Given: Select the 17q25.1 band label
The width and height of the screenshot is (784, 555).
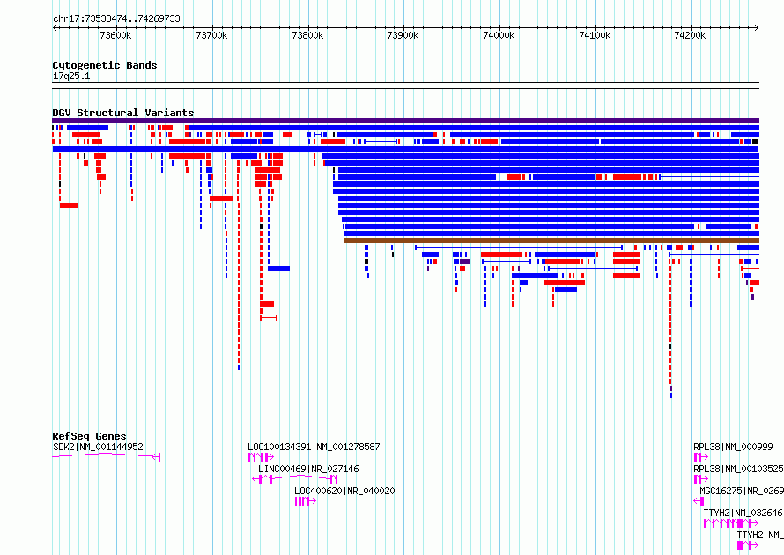Looking at the screenshot, I should point(71,76).
